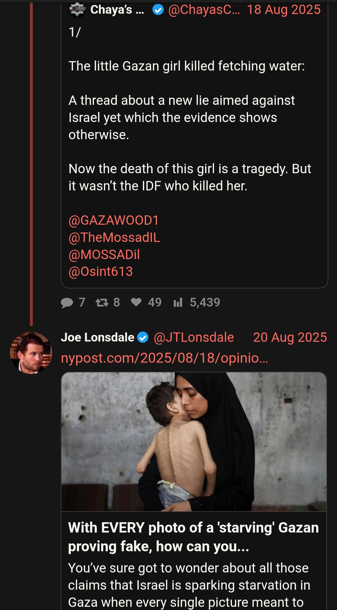Screen dimensions: 337x610
Task: Open the nypost.com article link
Action: click(164, 358)
